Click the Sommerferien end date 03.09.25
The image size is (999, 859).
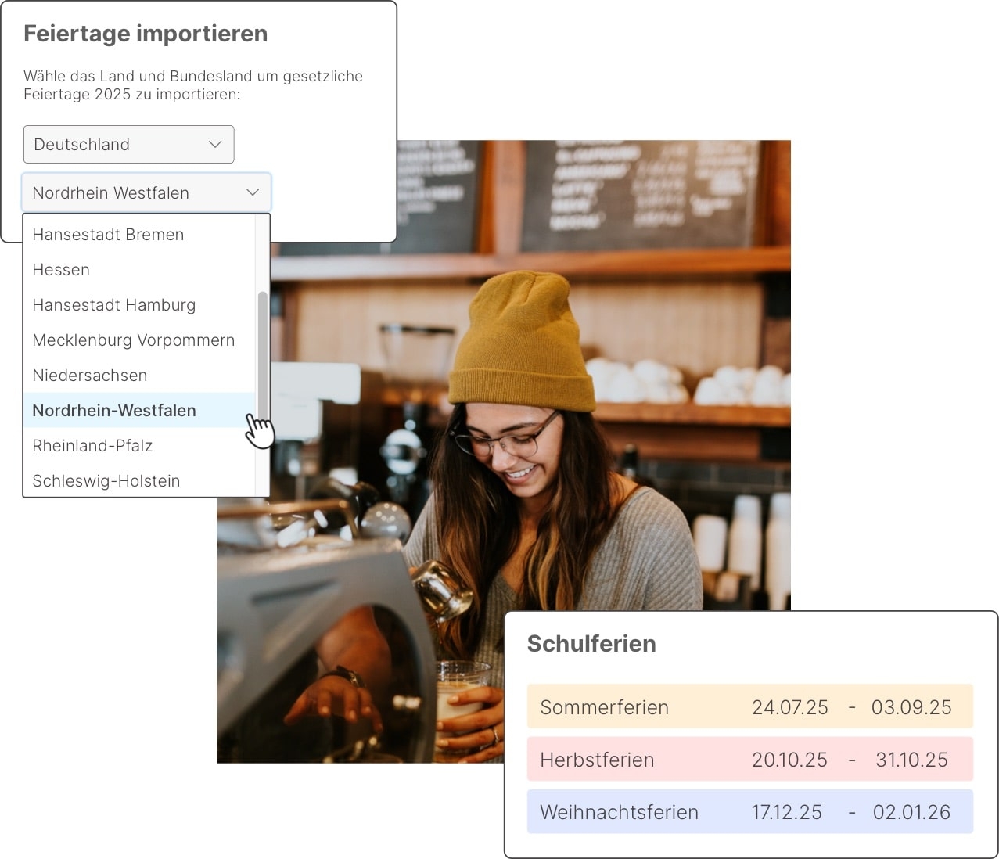click(911, 707)
